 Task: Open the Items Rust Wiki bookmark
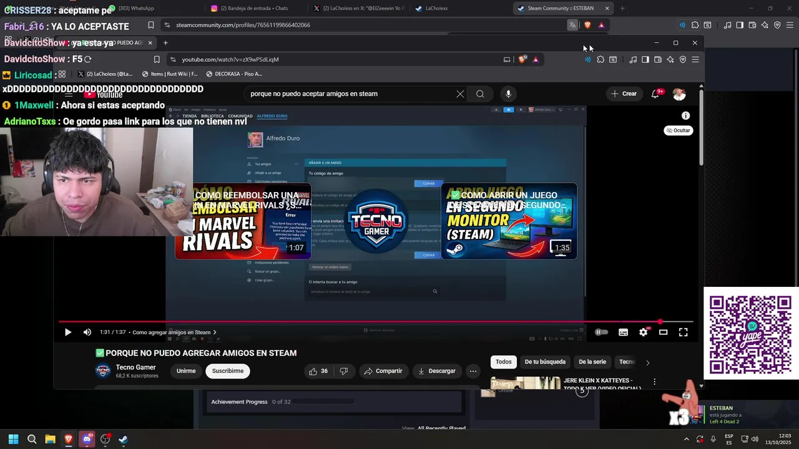click(x=170, y=74)
